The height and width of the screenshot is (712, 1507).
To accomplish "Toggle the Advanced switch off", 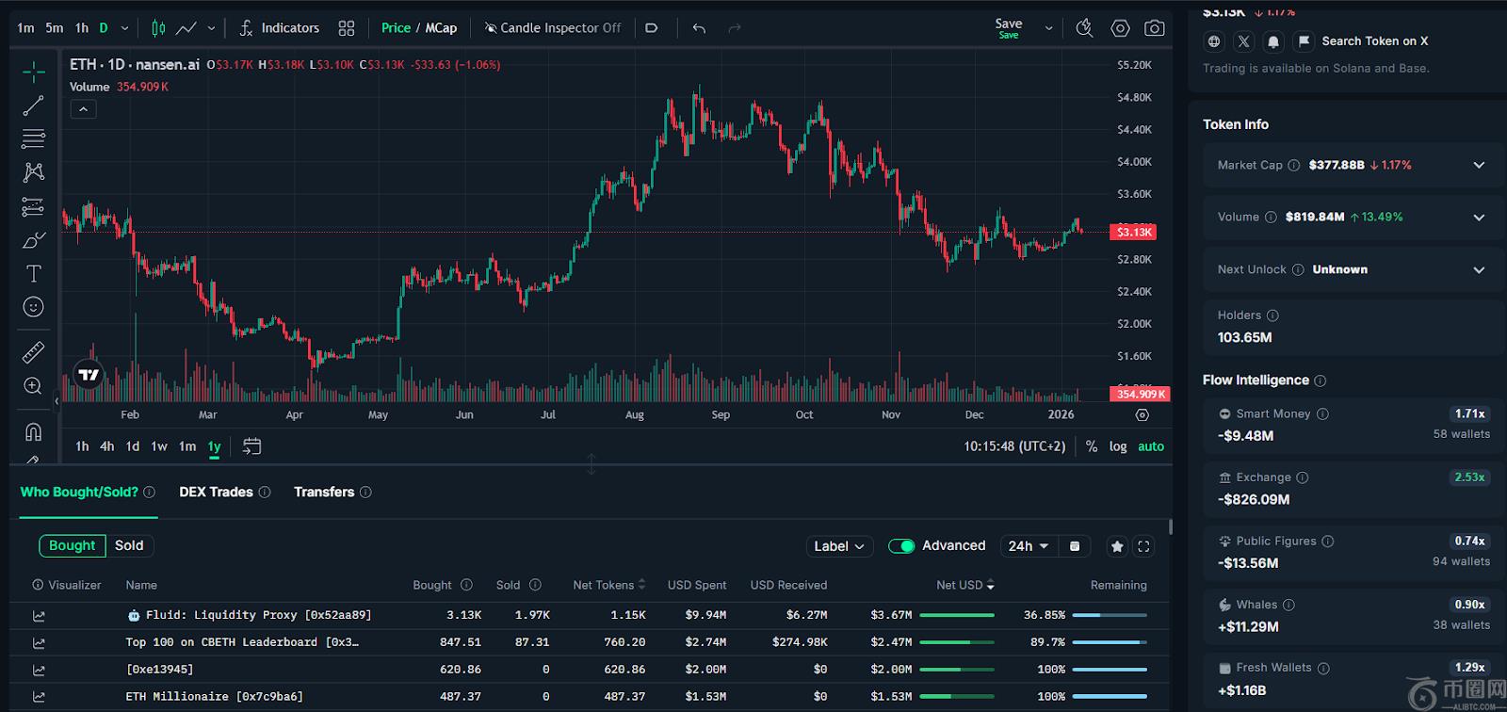I will (x=901, y=546).
